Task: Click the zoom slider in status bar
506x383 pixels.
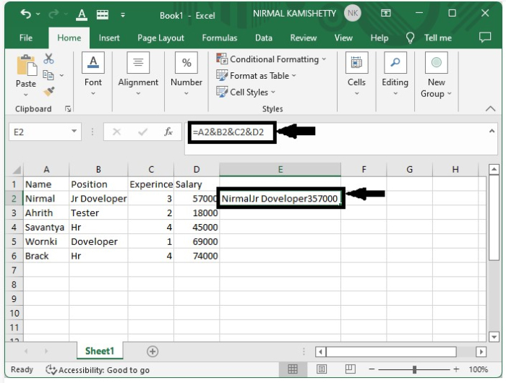Action: [x=414, y=369]
